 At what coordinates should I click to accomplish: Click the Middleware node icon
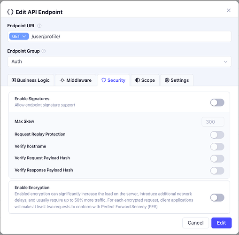click(62, 80)
